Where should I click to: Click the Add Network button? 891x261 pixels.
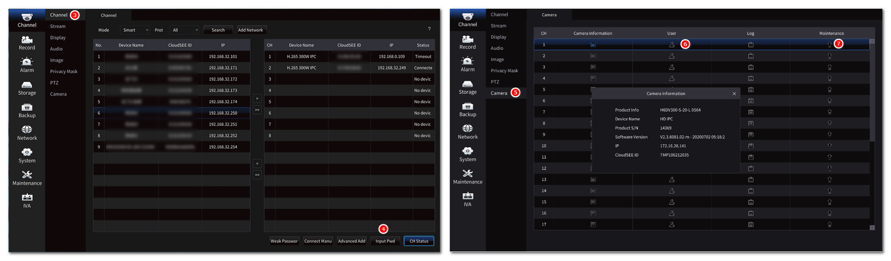click(251, 30)
